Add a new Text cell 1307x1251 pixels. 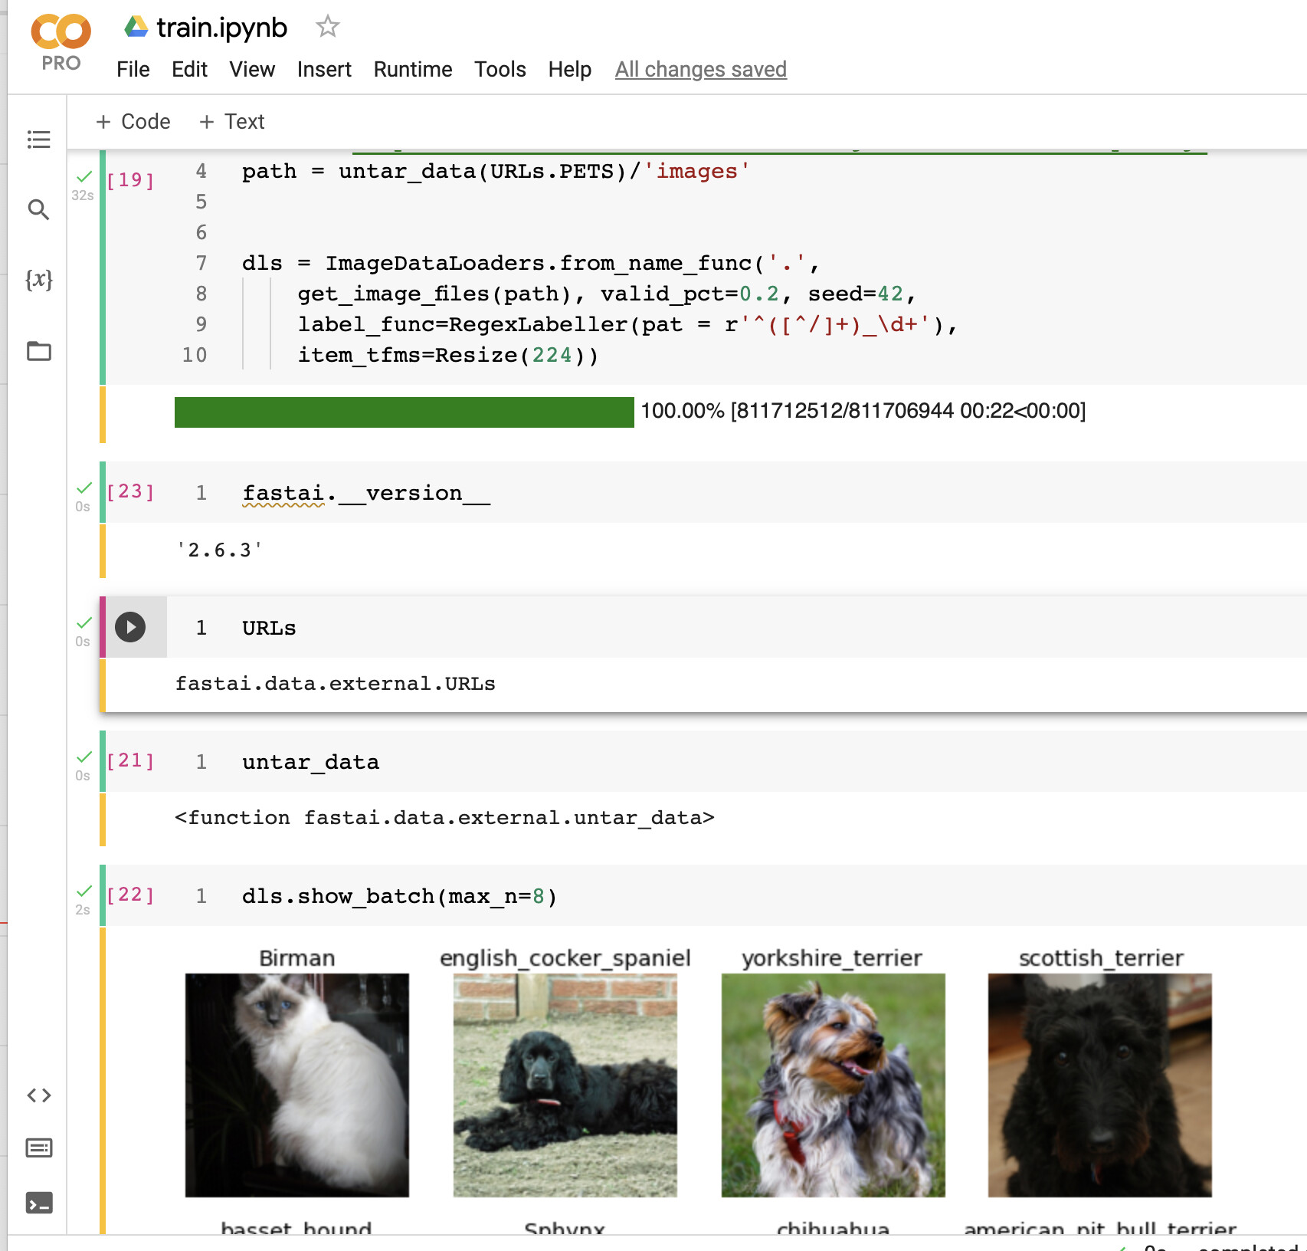pyautogui.click(x=232, y=122)
